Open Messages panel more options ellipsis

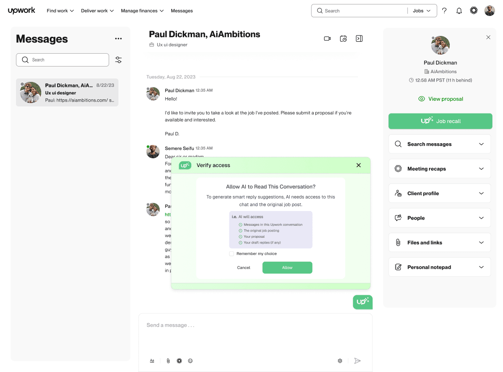pyautogui.click(x=118, y=39)
